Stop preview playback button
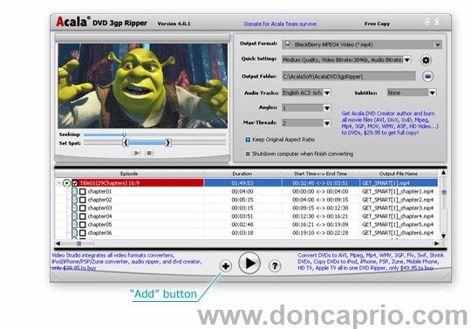The width and height of the screenshot is (471, 329). 149,153
